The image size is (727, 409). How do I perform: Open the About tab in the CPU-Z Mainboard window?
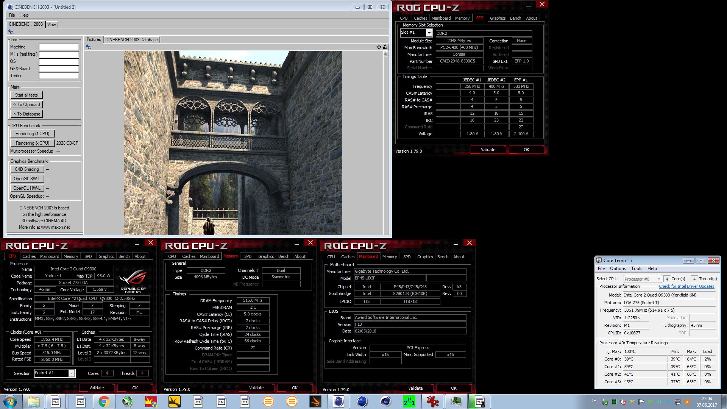[x=459, y=257]
